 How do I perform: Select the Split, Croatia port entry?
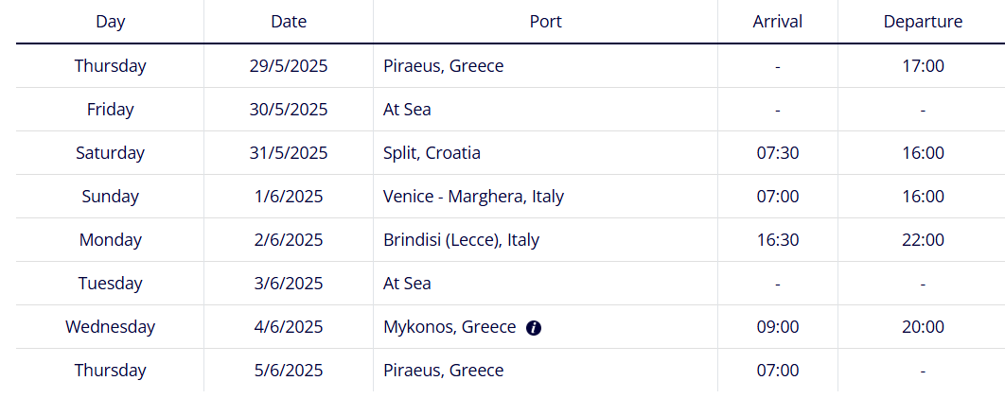432,153
